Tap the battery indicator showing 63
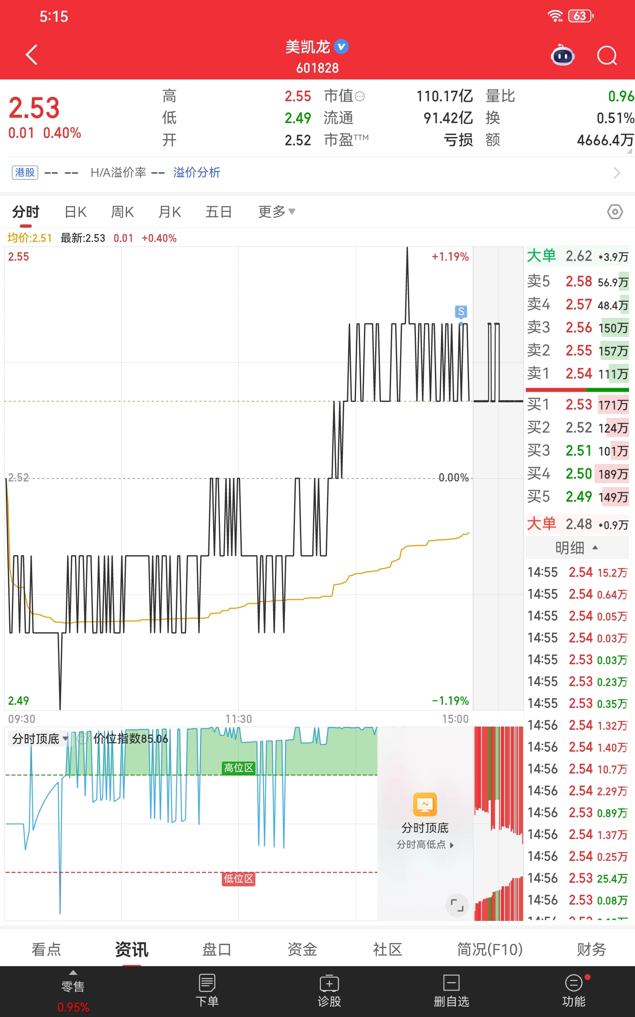 tap(580, 16)
